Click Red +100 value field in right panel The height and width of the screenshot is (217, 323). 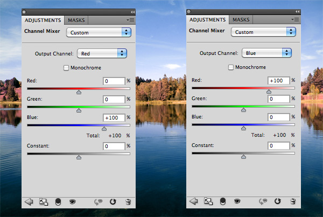(x=279, y=80)
